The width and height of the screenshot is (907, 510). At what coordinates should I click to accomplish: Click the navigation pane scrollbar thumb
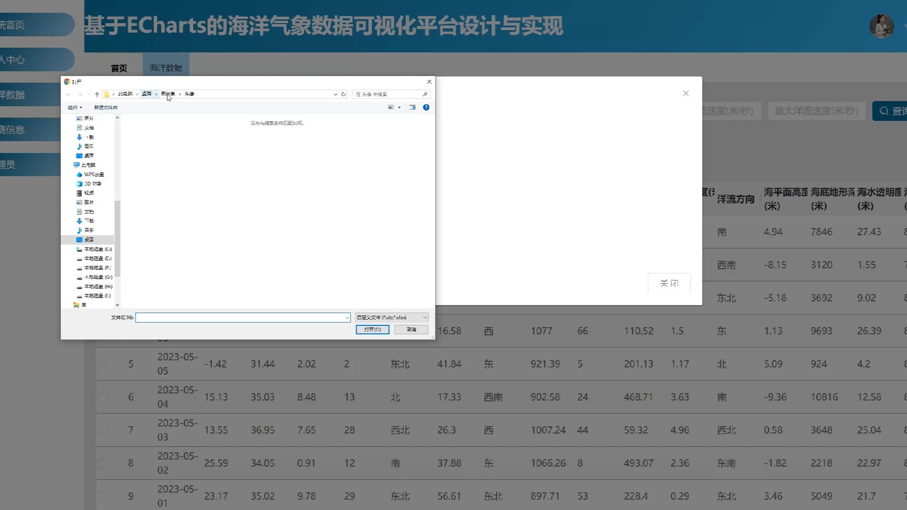[x=118, y=238]
